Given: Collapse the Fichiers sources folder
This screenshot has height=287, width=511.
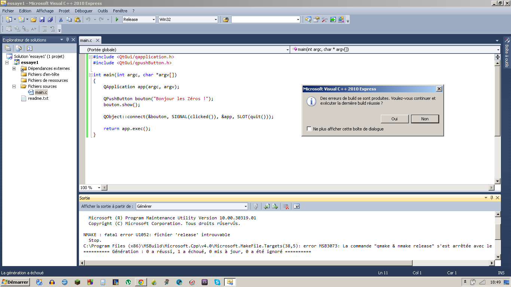Looking at the screenshot, I should tap(14, 86).
